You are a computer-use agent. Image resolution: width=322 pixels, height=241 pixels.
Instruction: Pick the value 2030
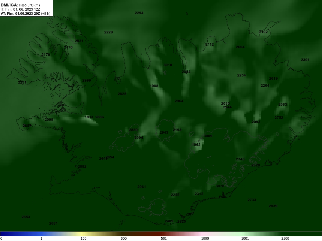point(225,104)
